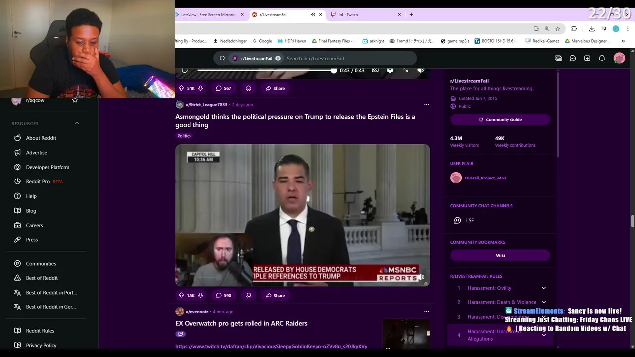Open Reddit Rules in sidebar
This screenshot has height=357, width=635.
[x=40, y=331]
